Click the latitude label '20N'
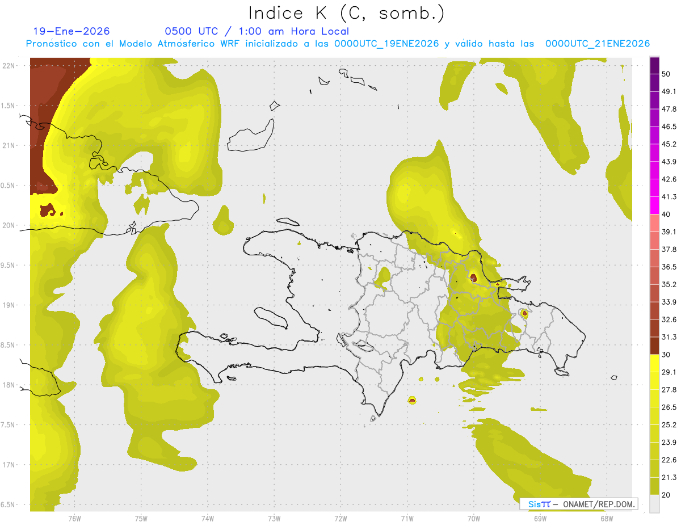The width and height of the screenshot is (681, 526). (9, 225)
